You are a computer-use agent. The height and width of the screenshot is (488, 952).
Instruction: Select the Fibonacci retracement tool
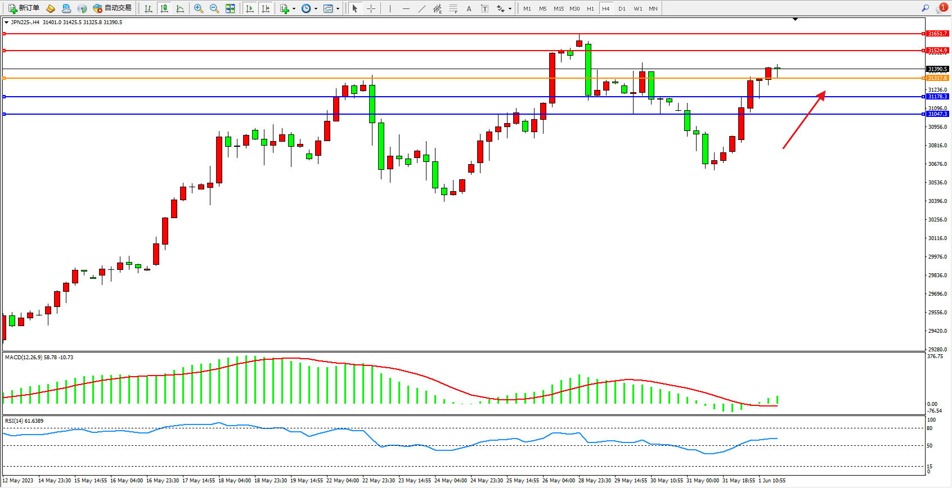(x=453, y=8)
